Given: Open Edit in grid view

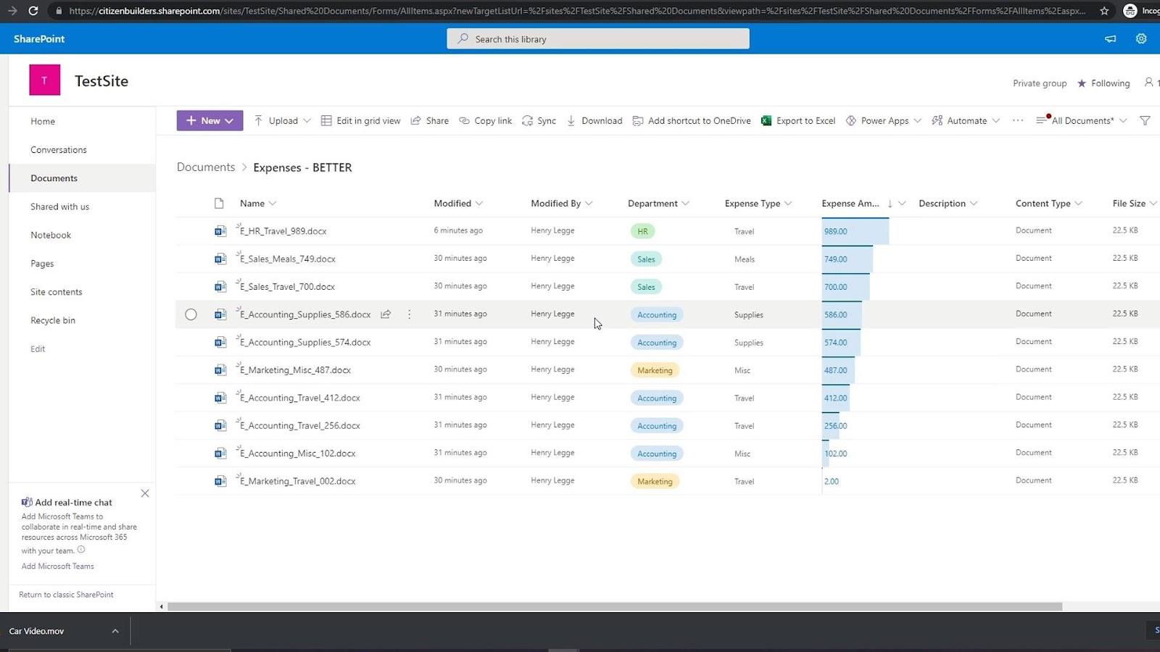Looking at the screenshot, I should 360,121.
